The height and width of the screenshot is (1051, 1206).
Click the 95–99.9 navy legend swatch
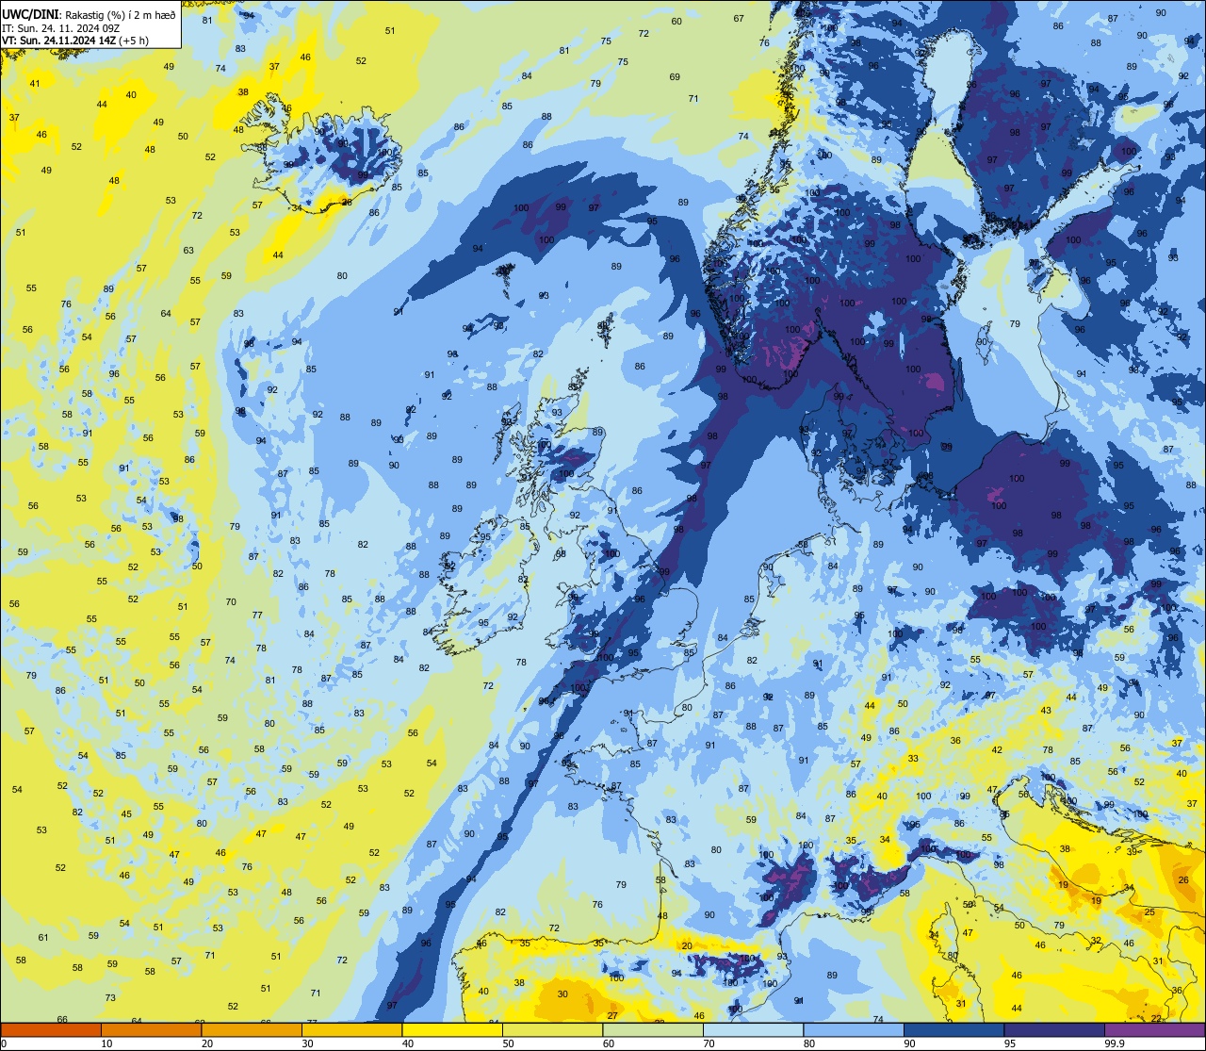coord(1054,1029)
